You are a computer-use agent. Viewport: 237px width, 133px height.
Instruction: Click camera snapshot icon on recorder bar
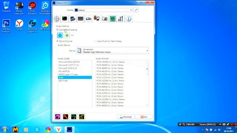pos(224,125)
